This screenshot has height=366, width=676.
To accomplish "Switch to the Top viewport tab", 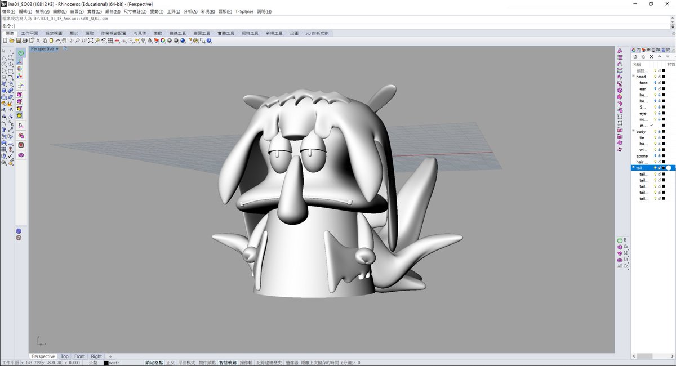I will click(65, 356).
